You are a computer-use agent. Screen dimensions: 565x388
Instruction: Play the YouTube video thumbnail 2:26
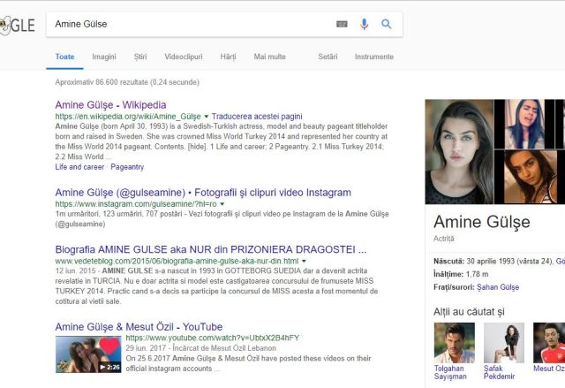pos(88,354)
